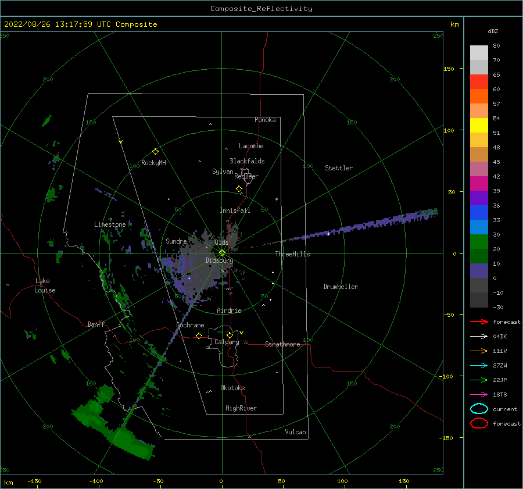Click the 2022/08/26 UTC timestamp text
The image size is (523, 489).
coord(80,24)
